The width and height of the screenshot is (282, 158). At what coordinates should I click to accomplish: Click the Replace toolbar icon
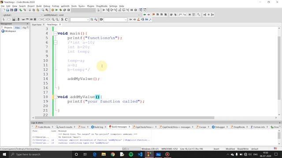pos(47,10)
